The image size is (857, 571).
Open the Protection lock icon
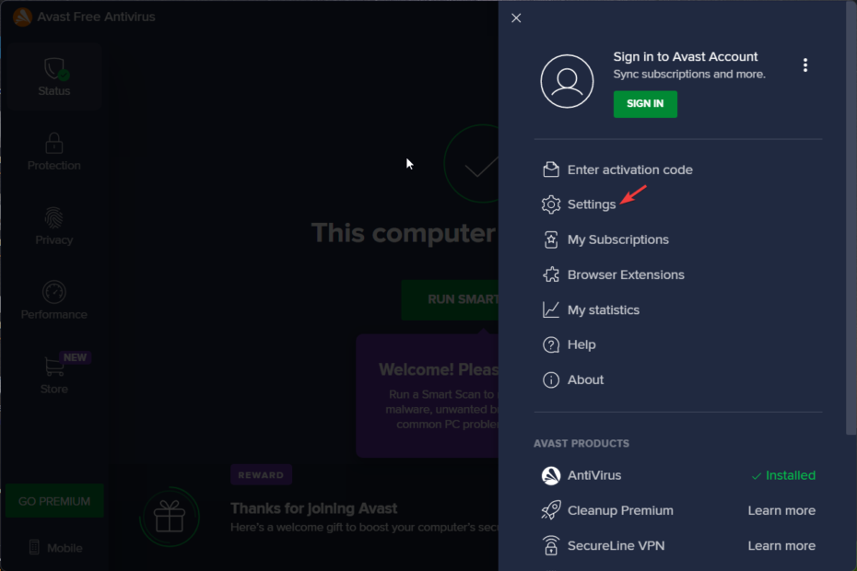(54, 144)
